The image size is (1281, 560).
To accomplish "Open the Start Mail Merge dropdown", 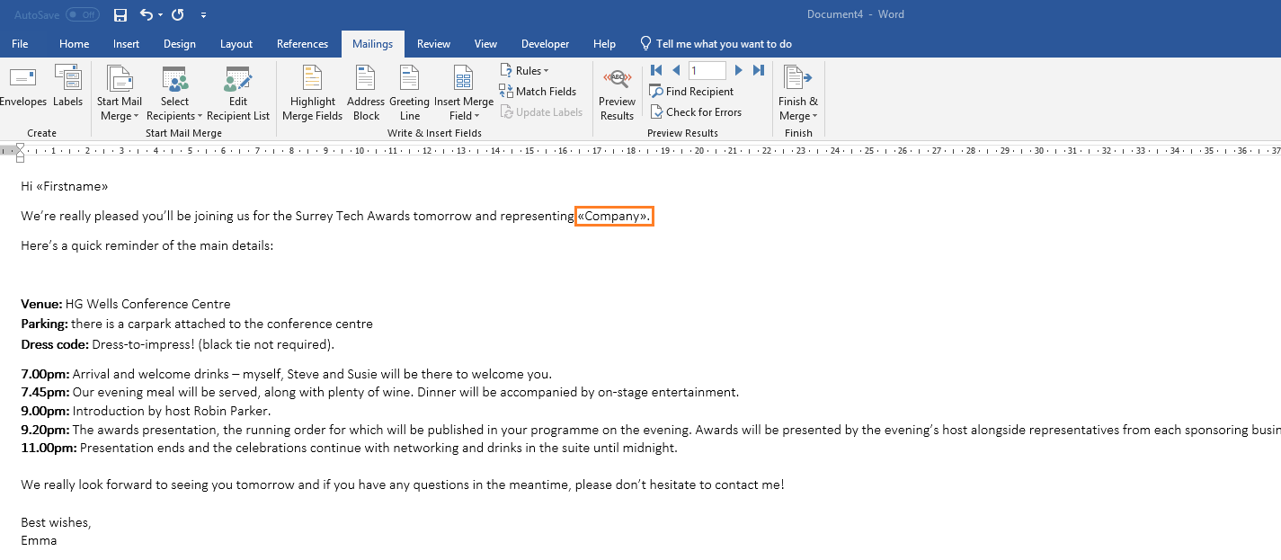I will (x=120, y=93).
